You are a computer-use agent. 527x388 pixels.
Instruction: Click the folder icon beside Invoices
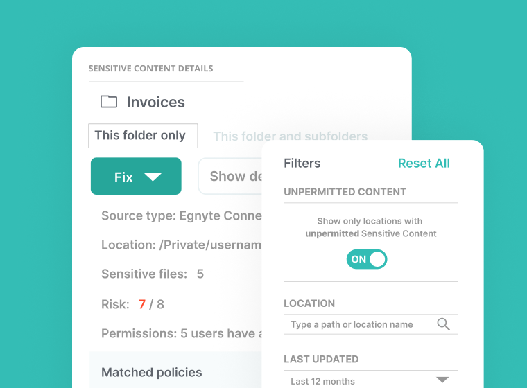point(108,102)
